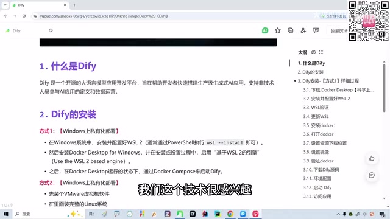Reload the yuque page
Image resolution: width=390 pixels, height=219 pixels.
tap(24, 16)
